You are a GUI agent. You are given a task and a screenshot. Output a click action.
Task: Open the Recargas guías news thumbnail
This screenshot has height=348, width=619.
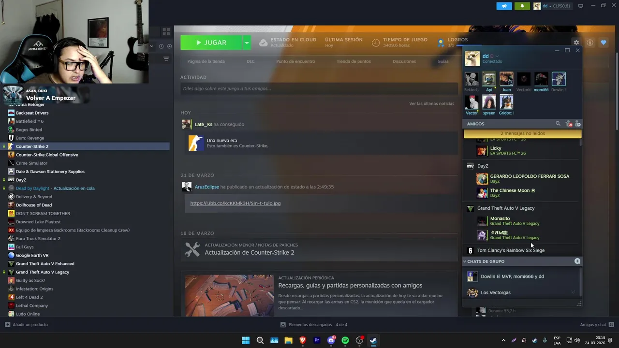click(229, 295)
